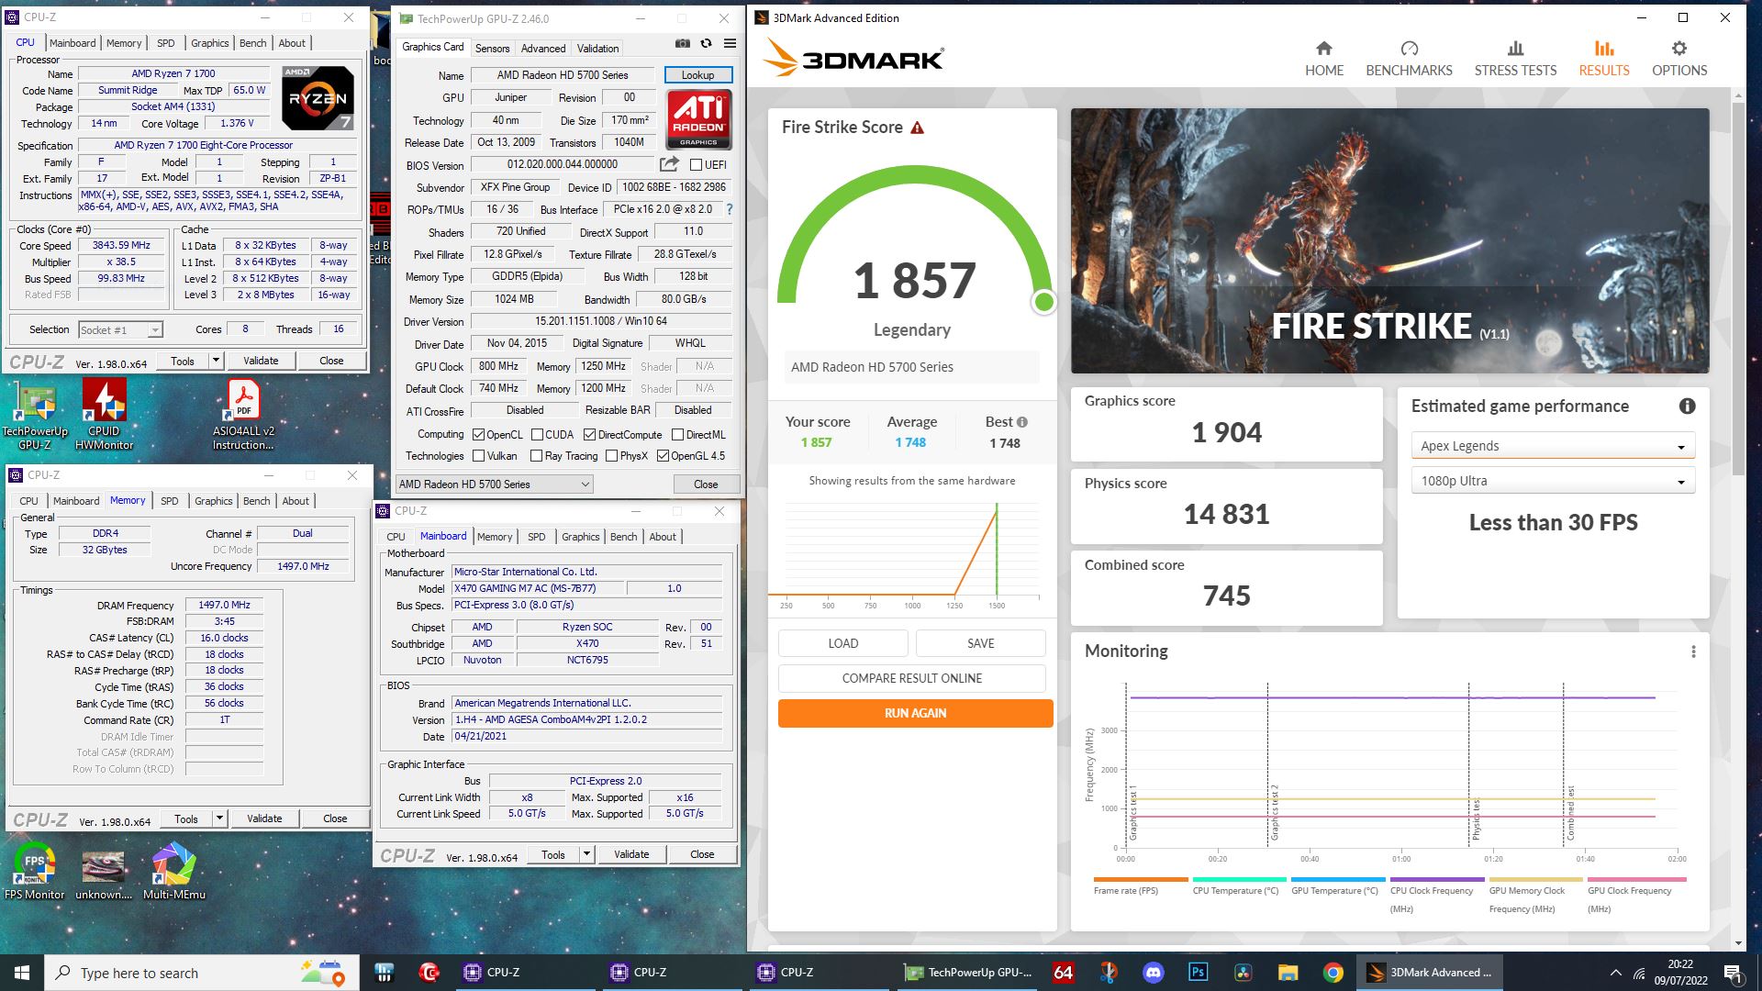Show hidden system tray icons chevron
Screen dimensions: 1762x991
coord(1615,973)
